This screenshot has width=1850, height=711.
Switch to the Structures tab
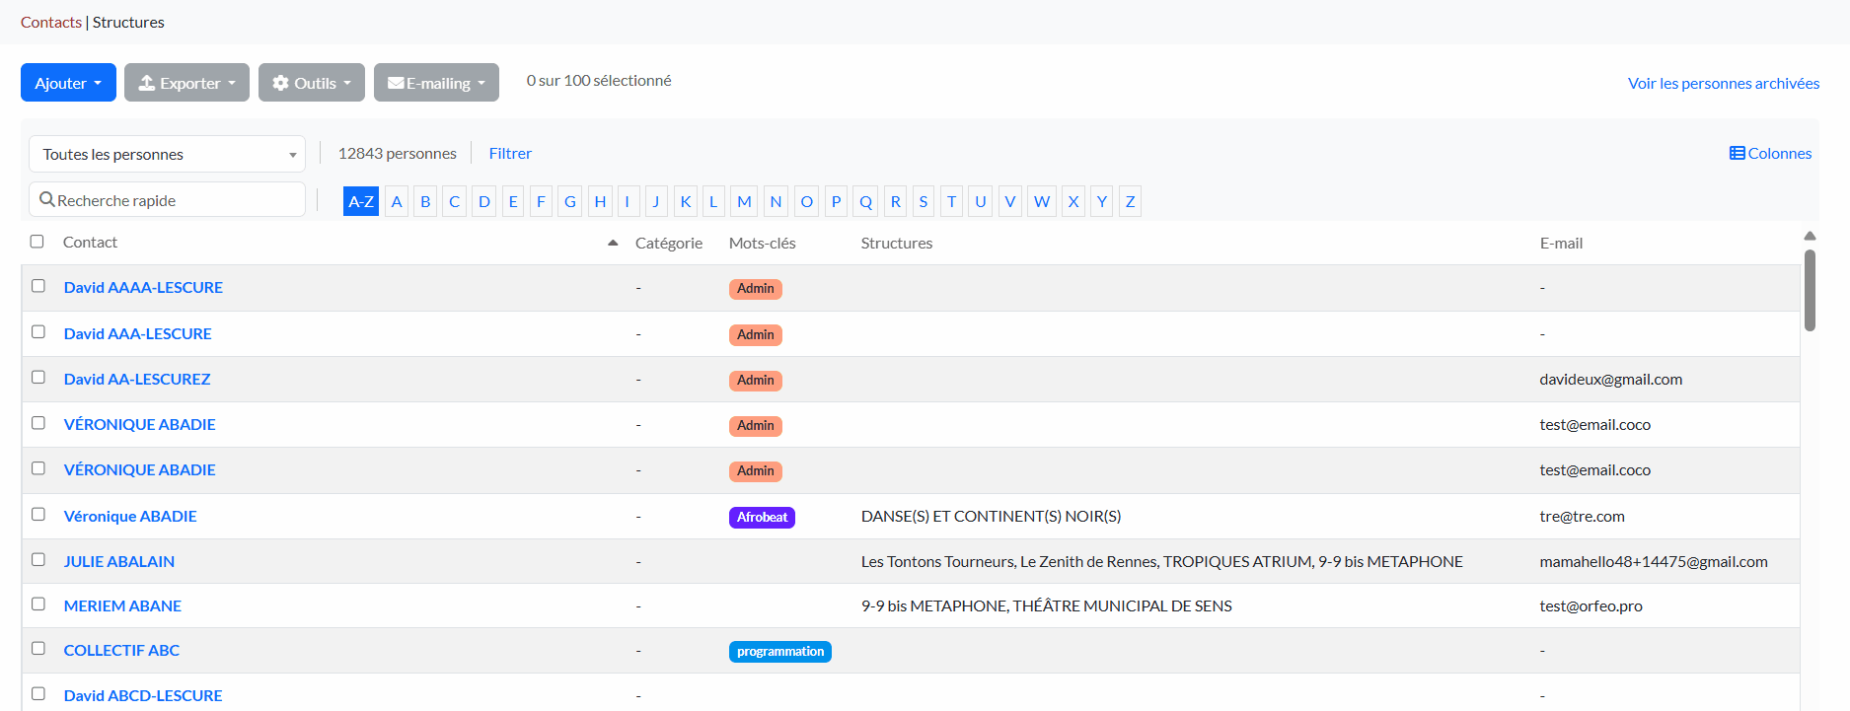(x=128, y=22)
